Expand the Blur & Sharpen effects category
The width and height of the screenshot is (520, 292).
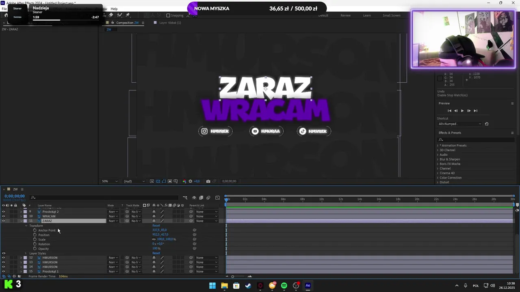point(438,159)
